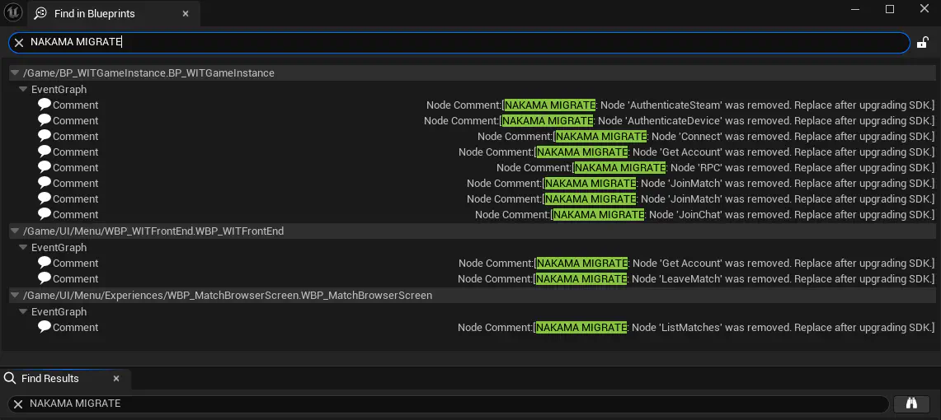Click the binoculars Find in Blueprints button
The width and height of the screenshot is (941, 420).
pos(911,404)
